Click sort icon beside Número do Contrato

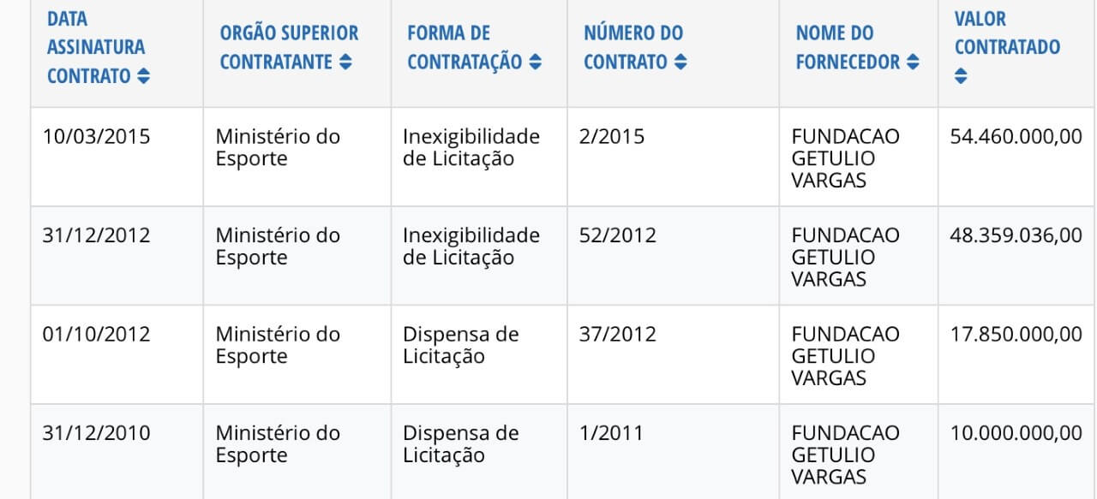[681, 62]
